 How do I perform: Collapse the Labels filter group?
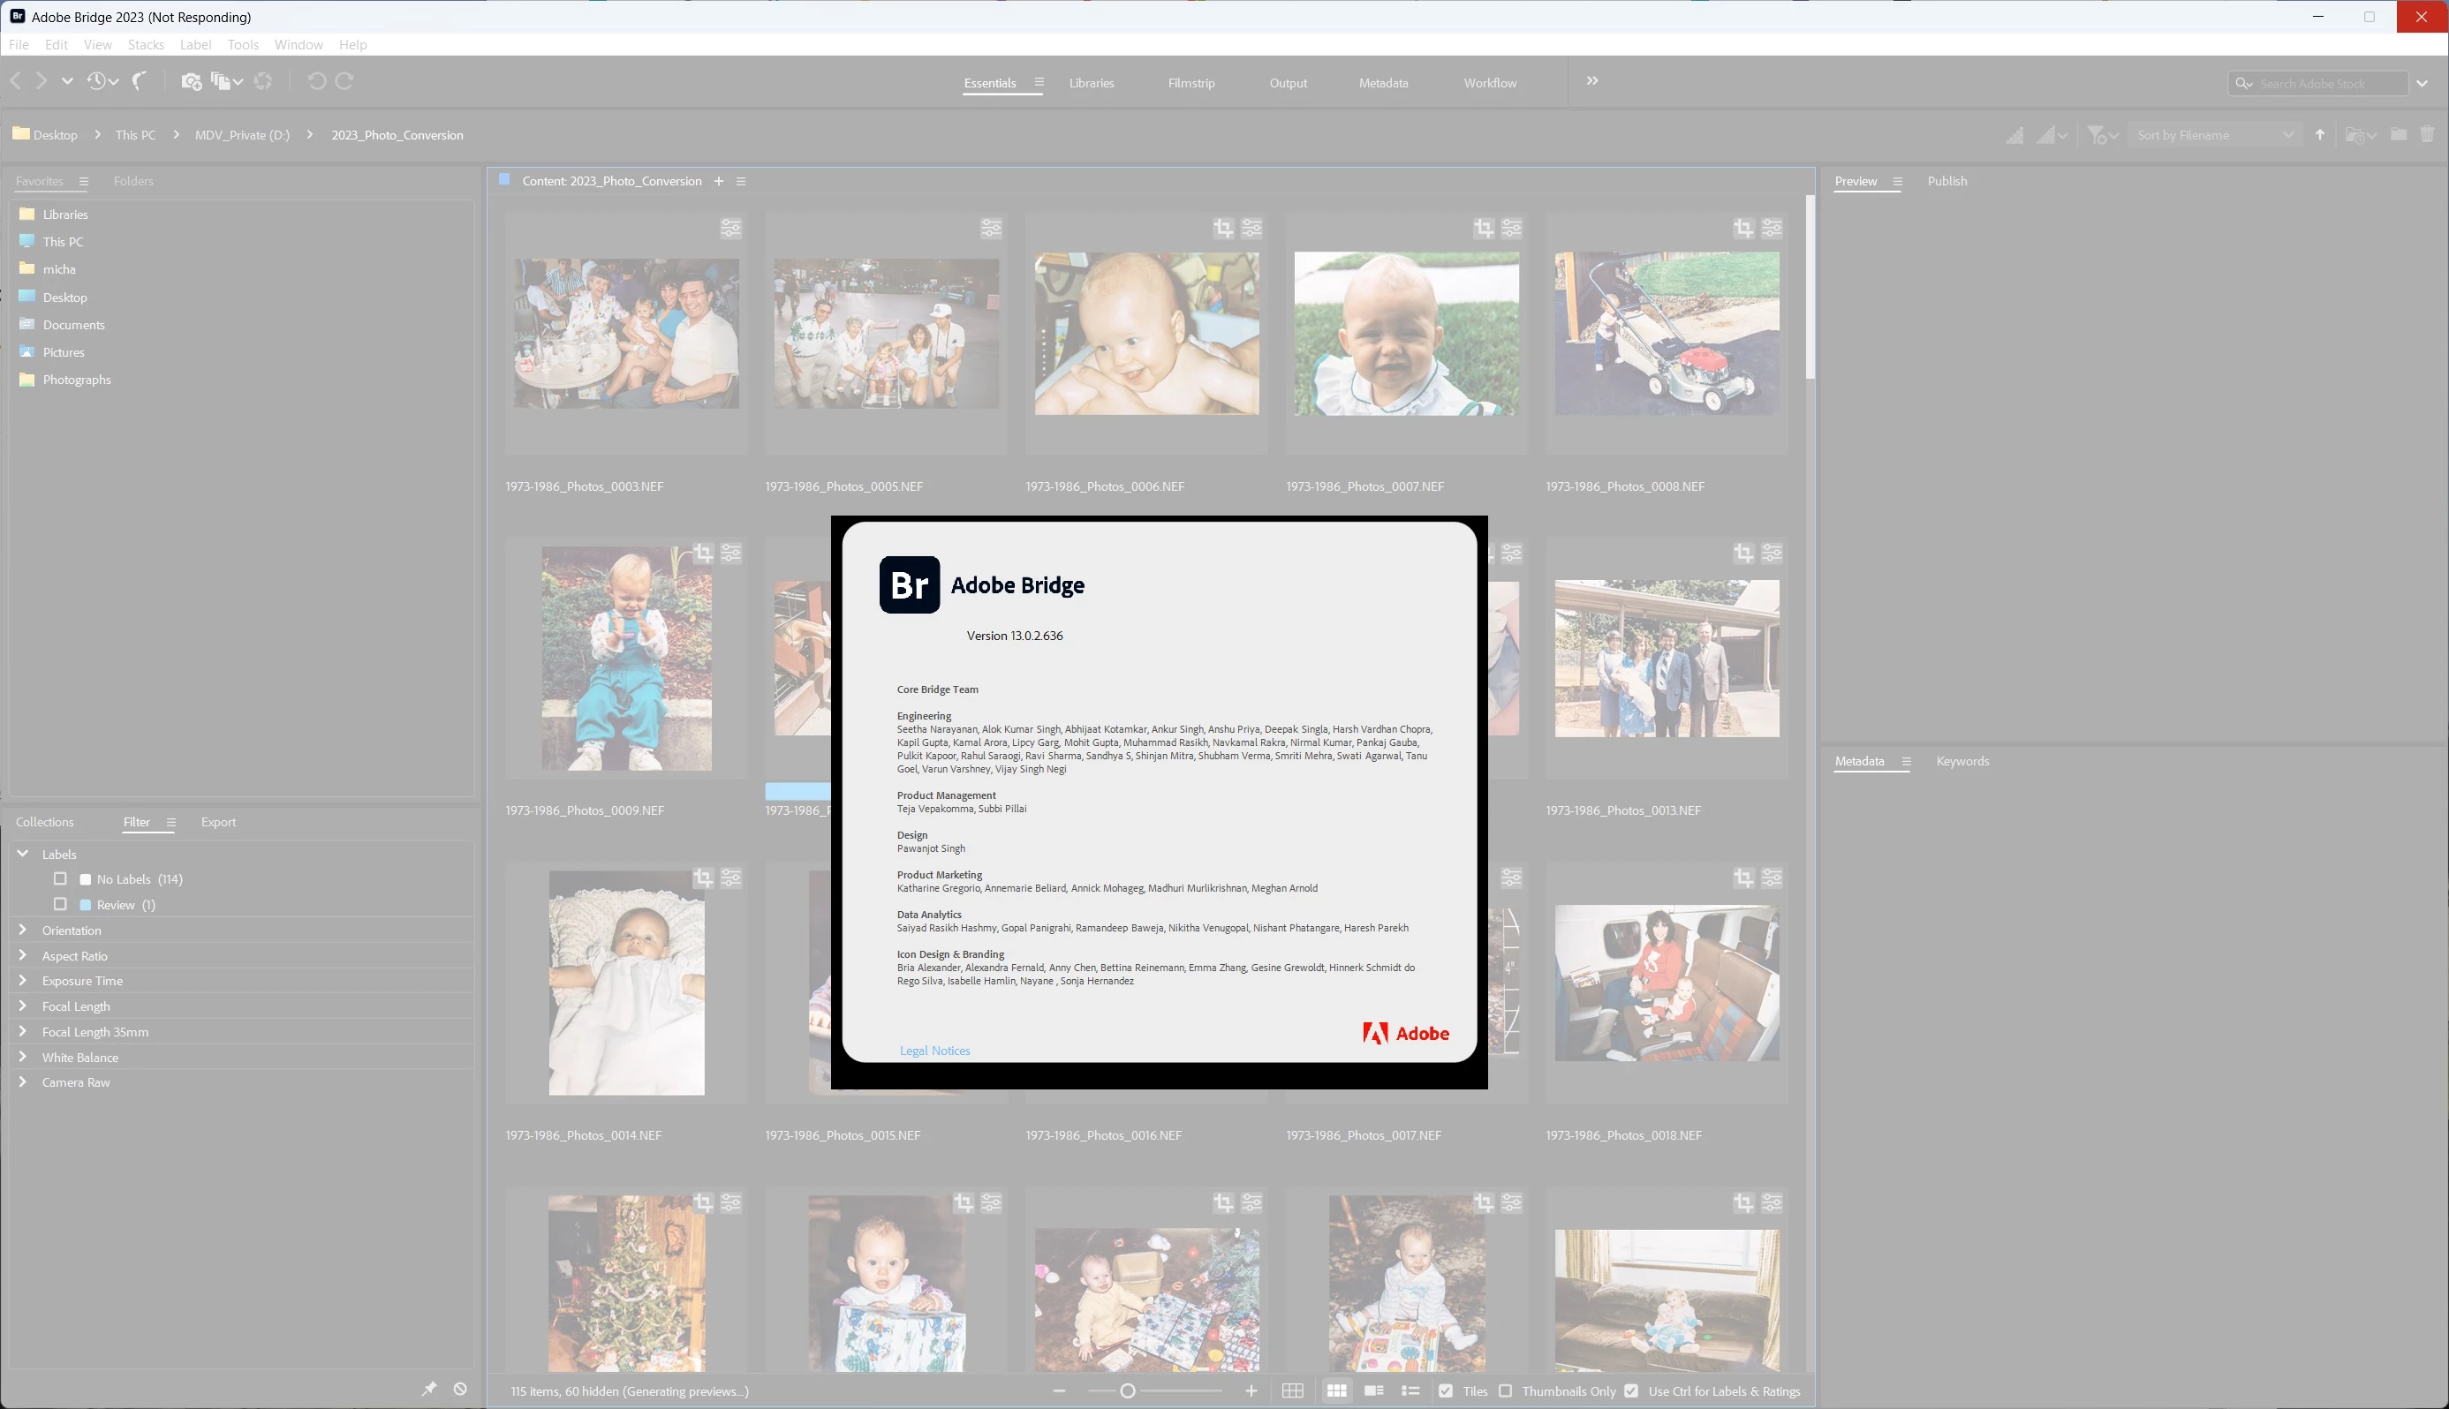click(22, 854)
